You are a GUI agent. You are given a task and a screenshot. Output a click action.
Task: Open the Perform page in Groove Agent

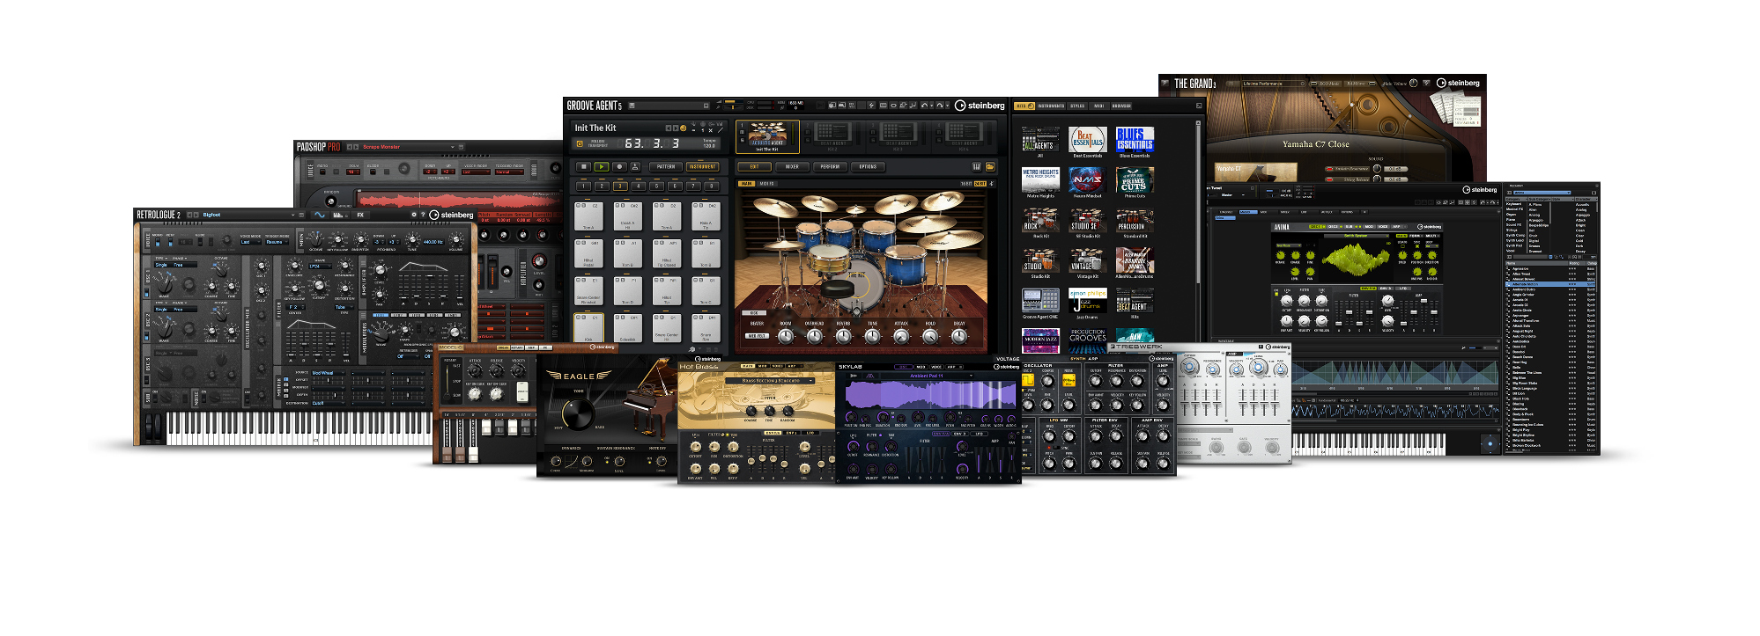tap(830, 166)
